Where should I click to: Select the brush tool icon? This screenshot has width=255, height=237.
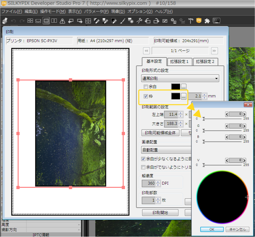[123, 21]
